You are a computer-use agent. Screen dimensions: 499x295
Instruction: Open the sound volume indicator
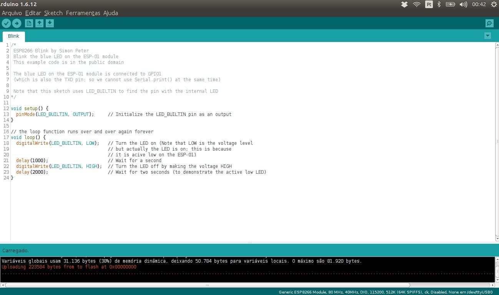[463, 5]
